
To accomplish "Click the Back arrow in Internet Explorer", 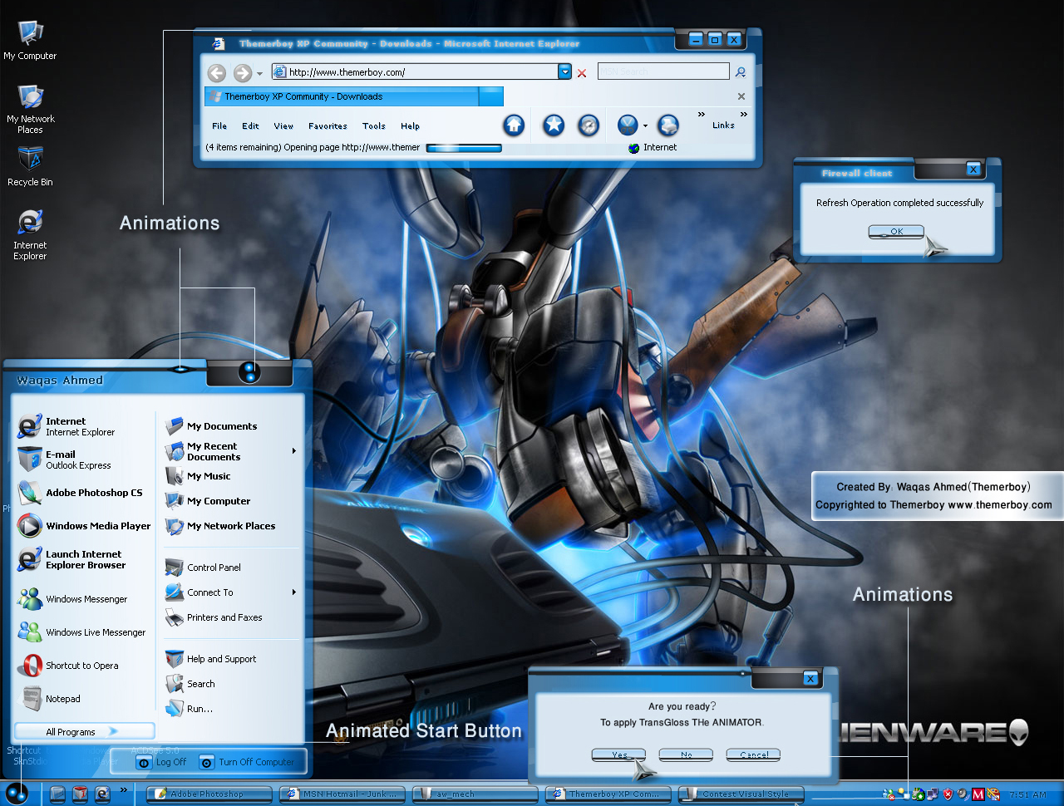I will pos(217,73).
